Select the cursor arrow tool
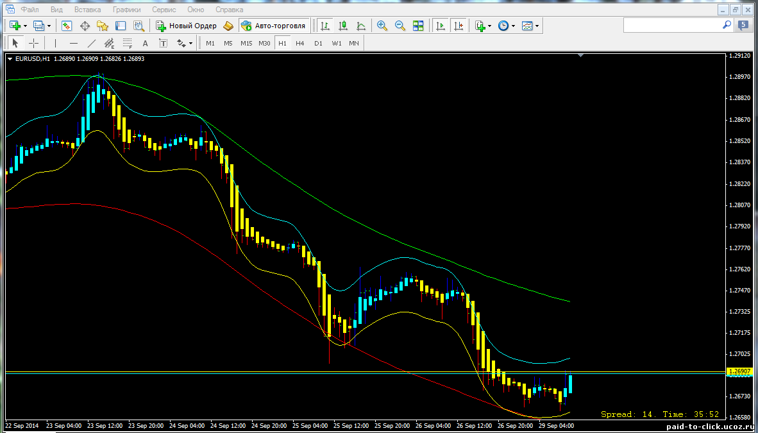 [x=15, y=43]
